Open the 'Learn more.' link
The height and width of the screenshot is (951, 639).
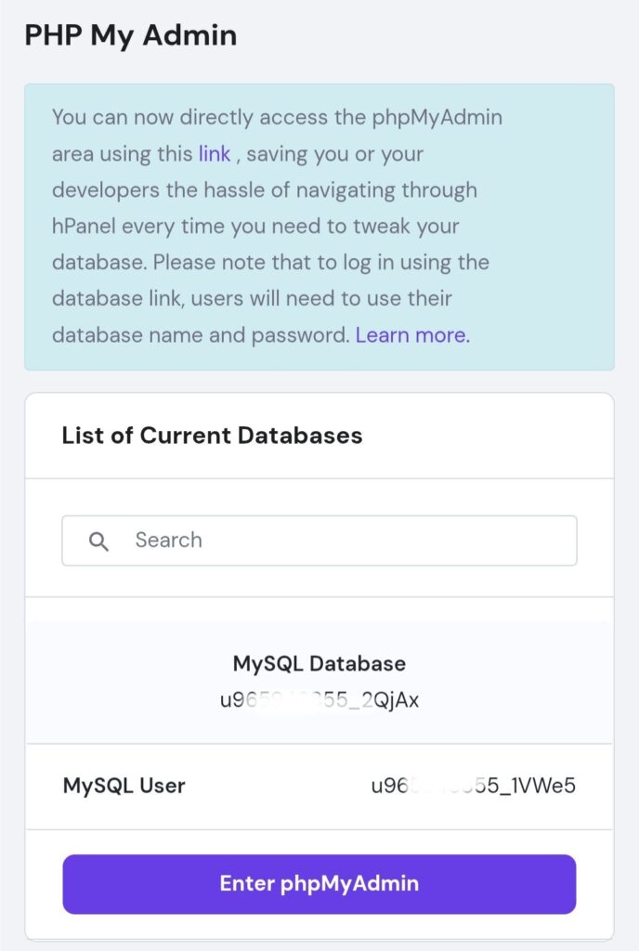(412, 335)
